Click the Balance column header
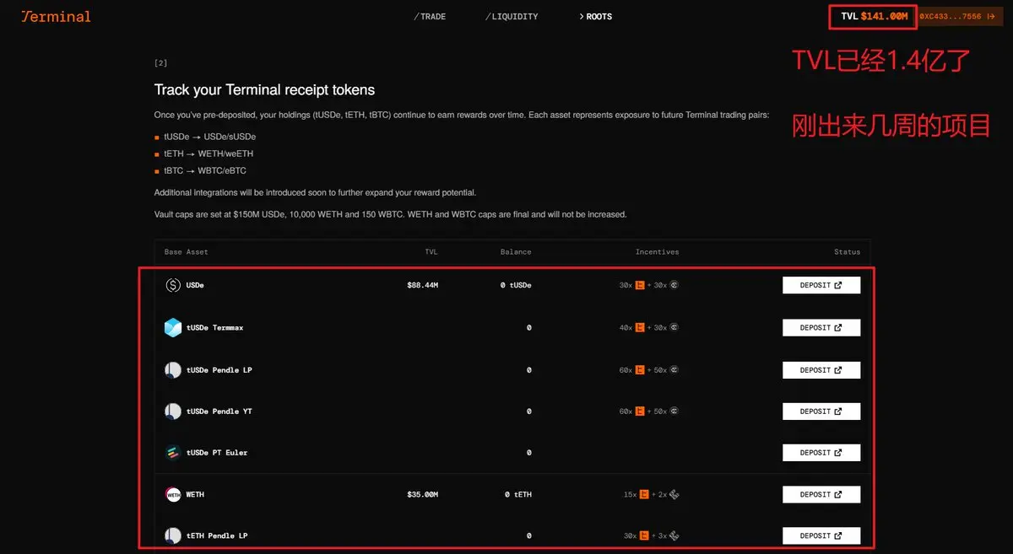 516,252
